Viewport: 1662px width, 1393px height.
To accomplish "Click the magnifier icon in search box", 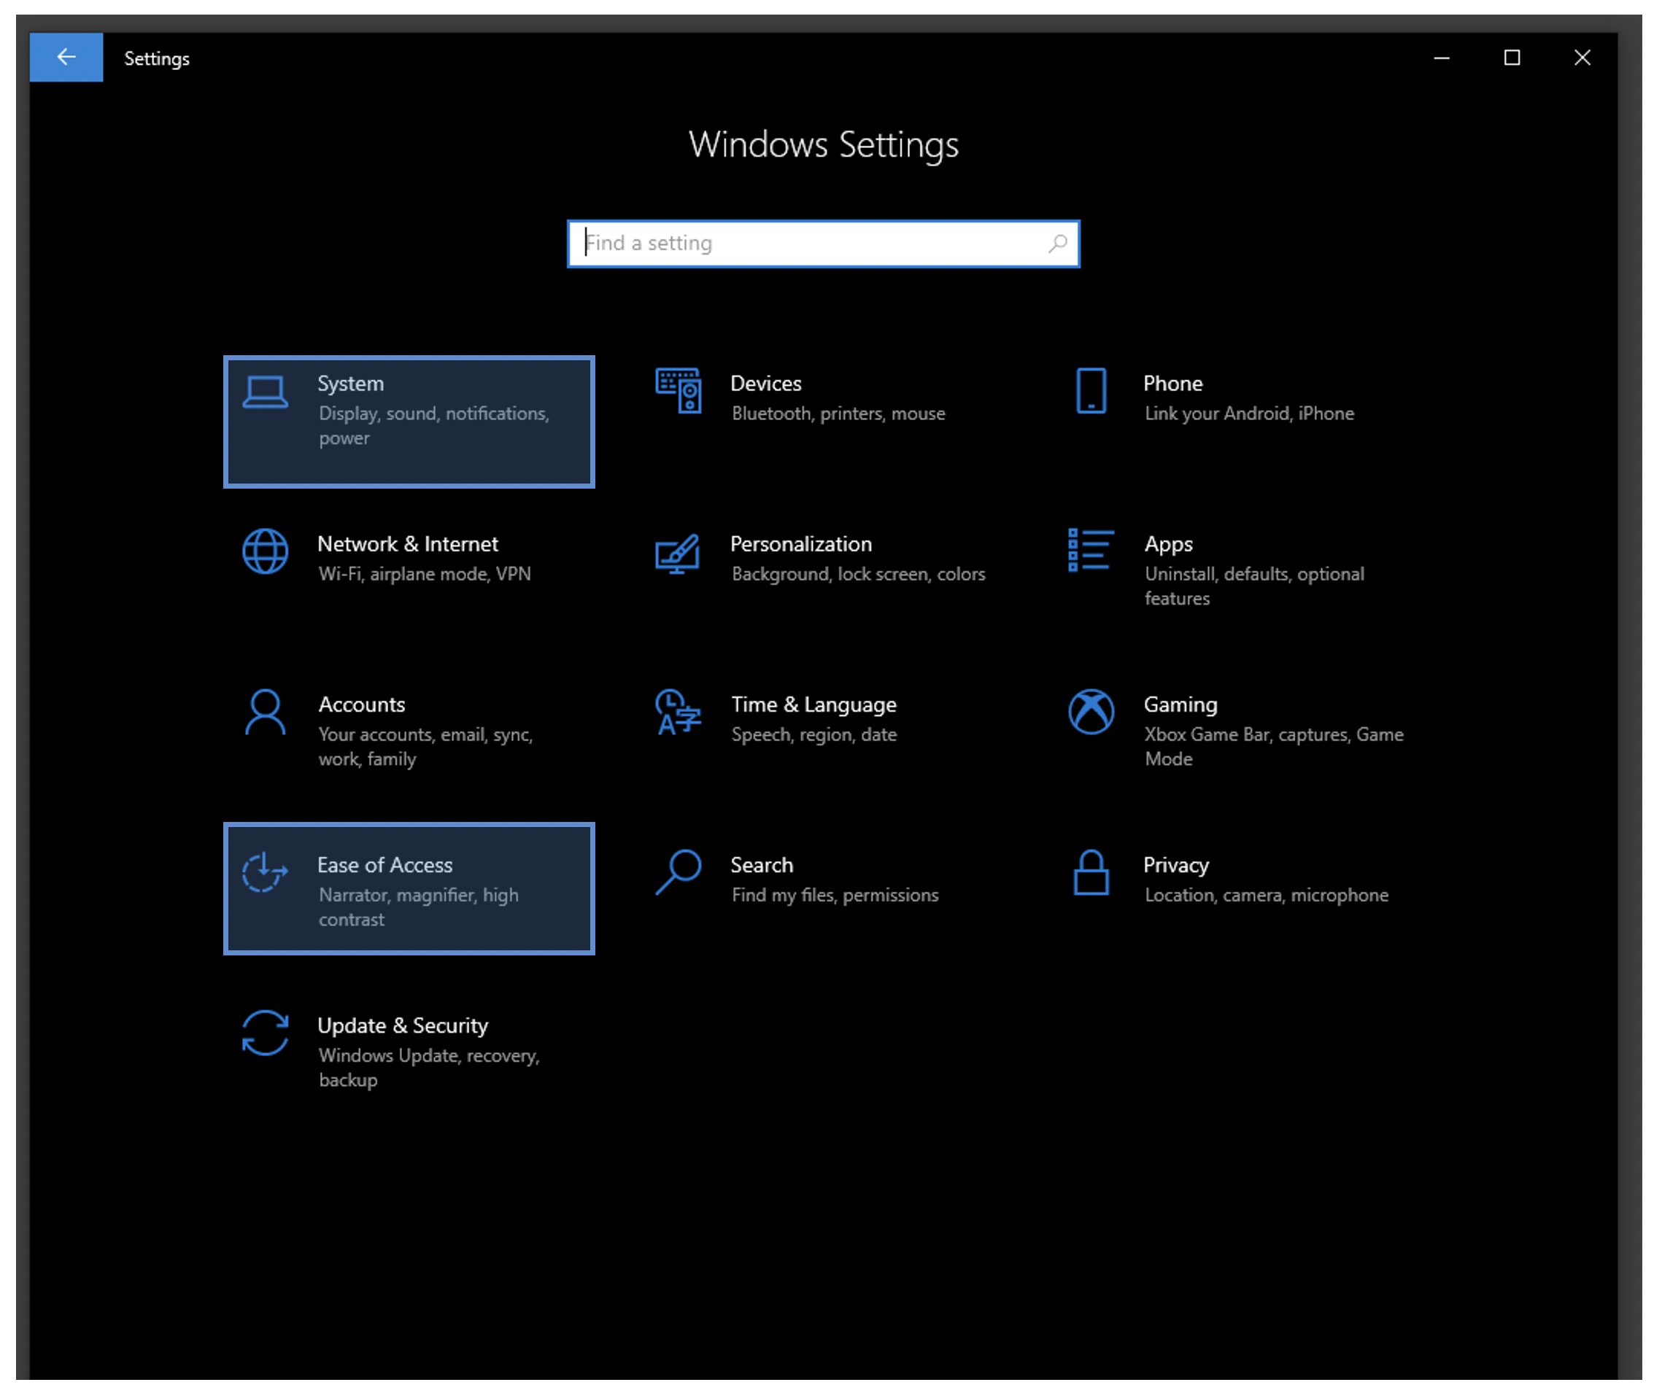I will [1059, 244].
